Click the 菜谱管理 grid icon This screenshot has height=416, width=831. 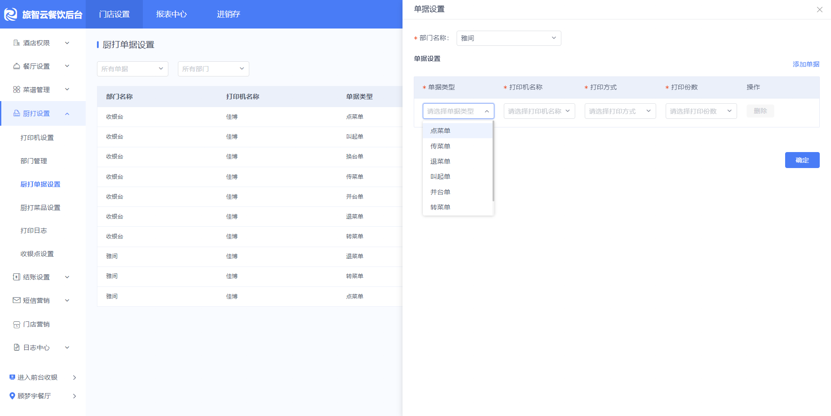point(16,89)
